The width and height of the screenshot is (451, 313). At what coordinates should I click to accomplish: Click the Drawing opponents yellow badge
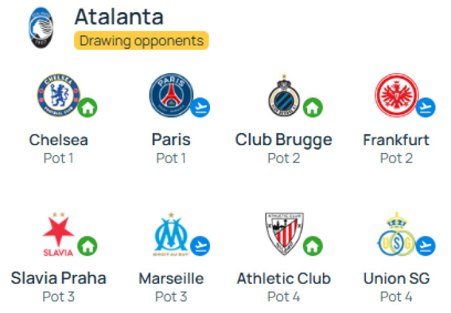point(142,41)
